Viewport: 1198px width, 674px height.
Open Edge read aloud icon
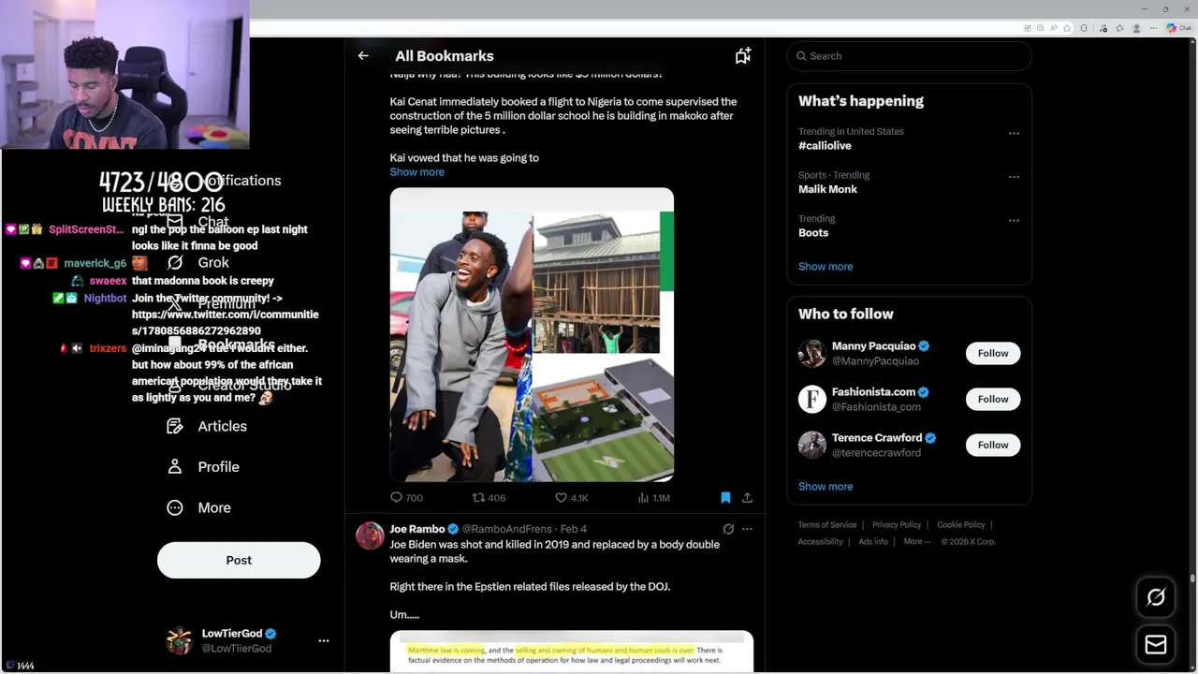pyautogui.click(x=1055, y=28)
